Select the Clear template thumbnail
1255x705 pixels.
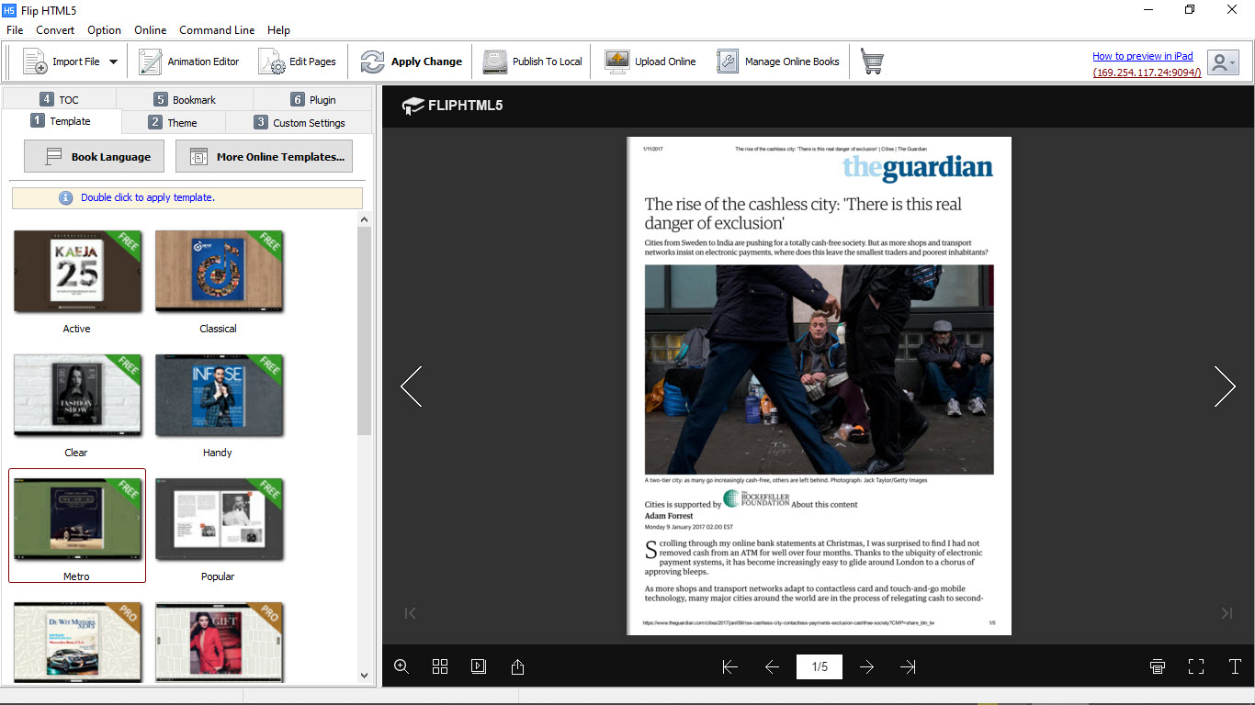click(x=77, y=396)
